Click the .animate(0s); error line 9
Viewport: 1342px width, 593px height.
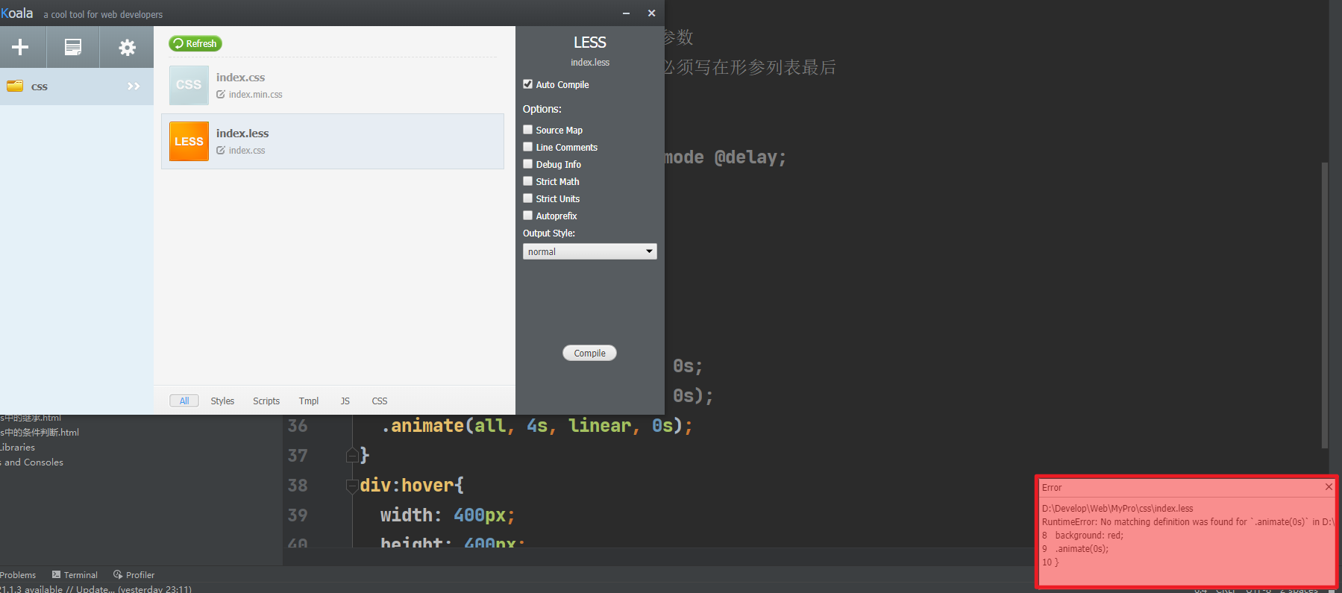click(x=1082, y=549)
